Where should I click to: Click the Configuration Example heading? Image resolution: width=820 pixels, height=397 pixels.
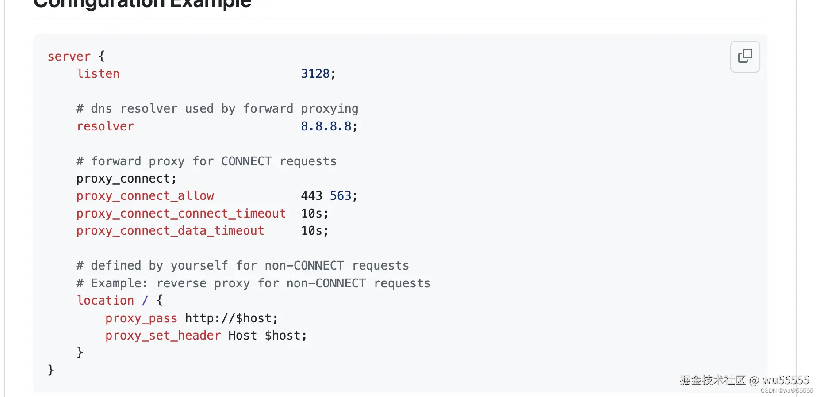tap(142, 4)
